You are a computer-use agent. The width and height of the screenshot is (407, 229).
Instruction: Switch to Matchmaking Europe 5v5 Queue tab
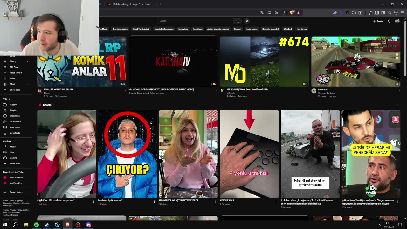pyautogui.click(x=130, y=4)
